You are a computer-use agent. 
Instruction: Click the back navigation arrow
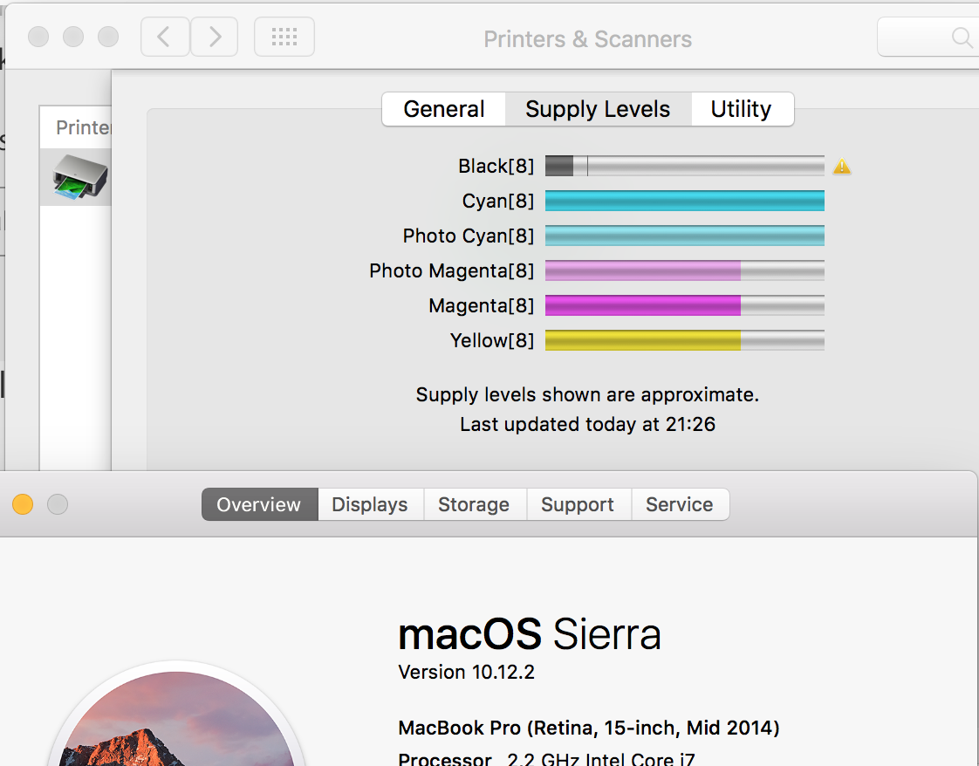[164, 37]
